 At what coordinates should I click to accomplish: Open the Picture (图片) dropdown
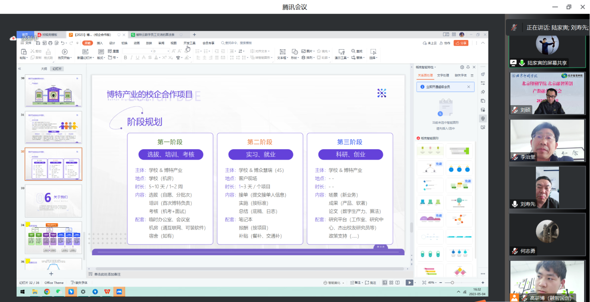point(308,51)
